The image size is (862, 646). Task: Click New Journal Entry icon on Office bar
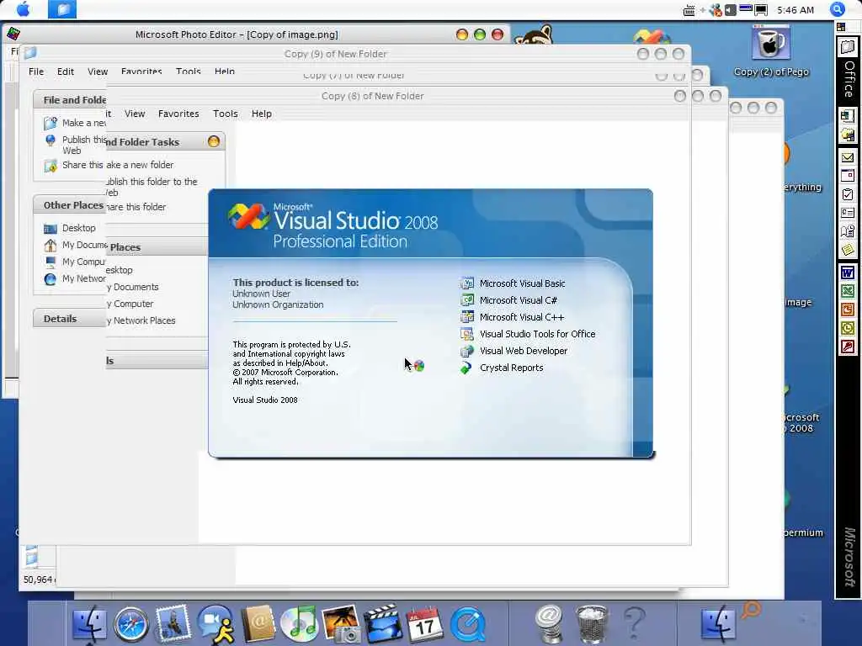click(847, 231)
